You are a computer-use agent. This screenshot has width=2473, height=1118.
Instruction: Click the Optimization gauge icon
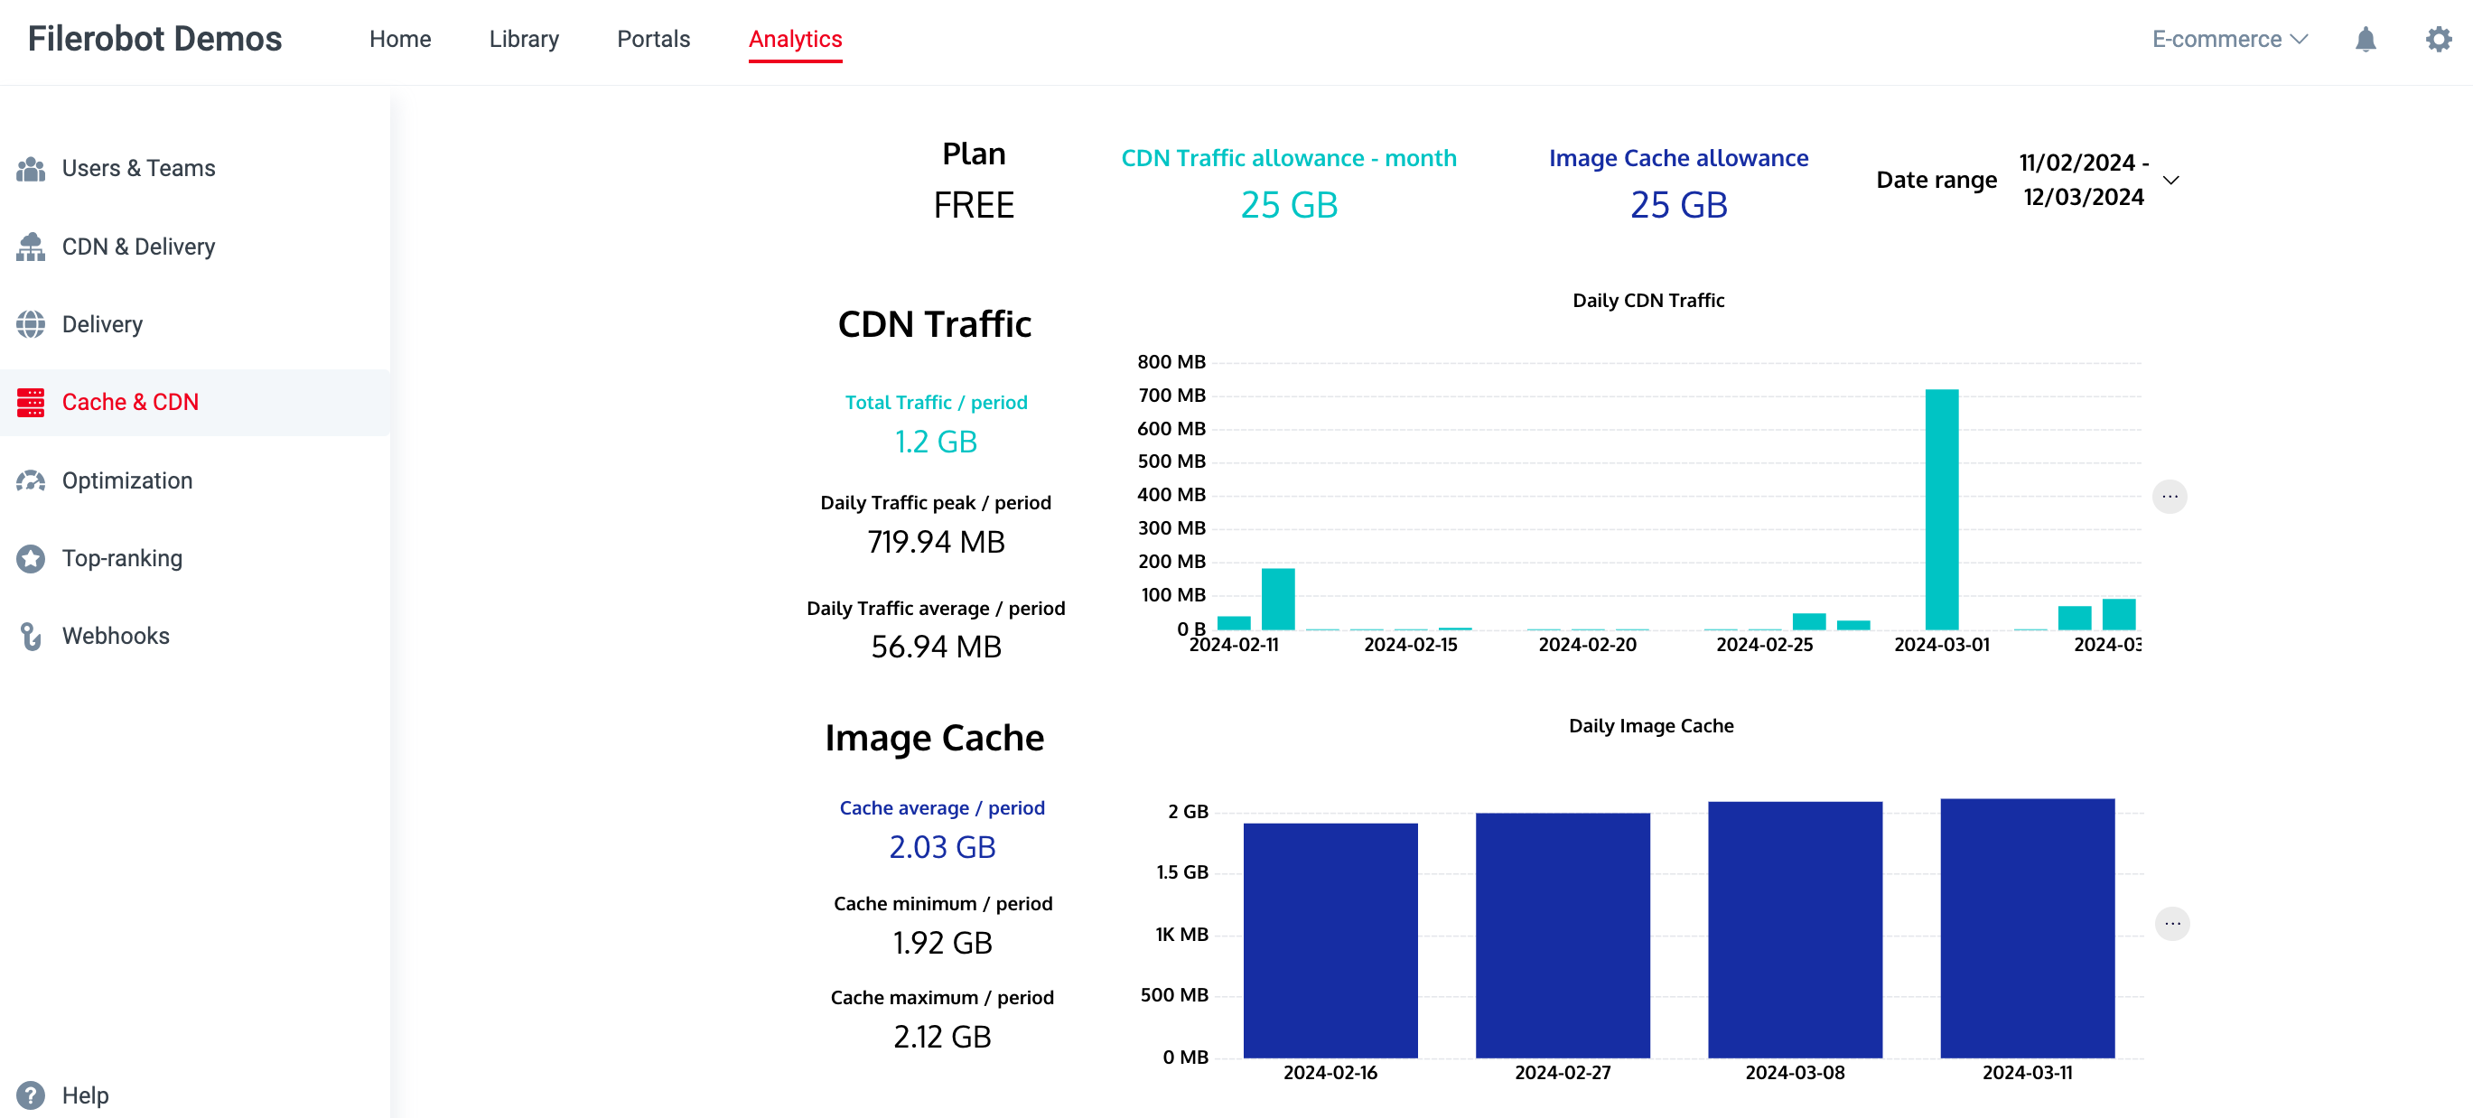click(31, 480)
